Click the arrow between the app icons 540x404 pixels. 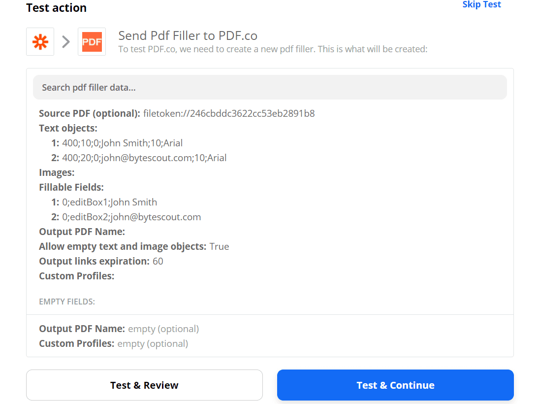click(66, 41)
